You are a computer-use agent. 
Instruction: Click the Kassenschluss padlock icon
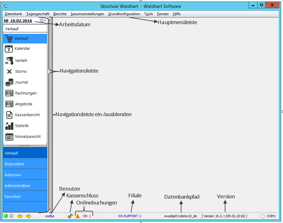pos(70,216)
